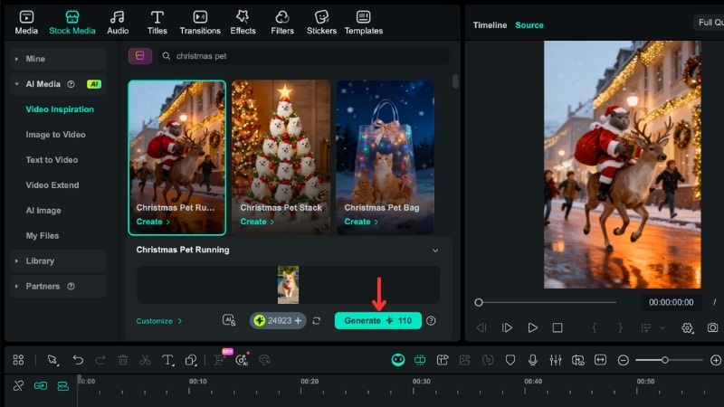Stop preview playback
Viewport: 724px width, 407px height.
(x=557, y=327)
